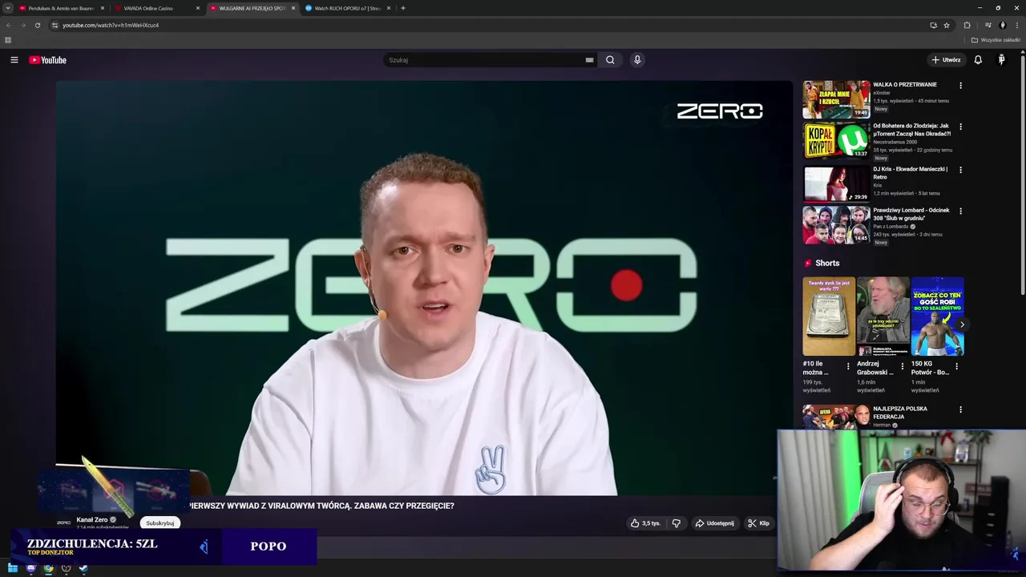This screenshot has width=1026, height=577.
Task: Open more options for WALKA O PRZETRWANIE
Action: pyautogui.click(x=960, y=86)
